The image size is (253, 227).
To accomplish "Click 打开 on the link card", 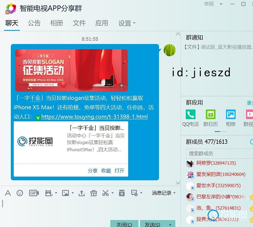I will [x=120, y=170].
